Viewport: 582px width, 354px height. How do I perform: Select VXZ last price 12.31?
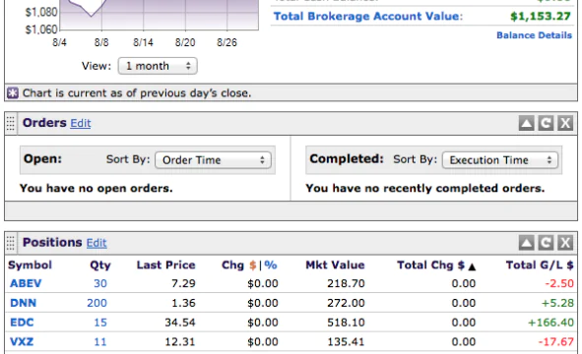pos(180,341)
